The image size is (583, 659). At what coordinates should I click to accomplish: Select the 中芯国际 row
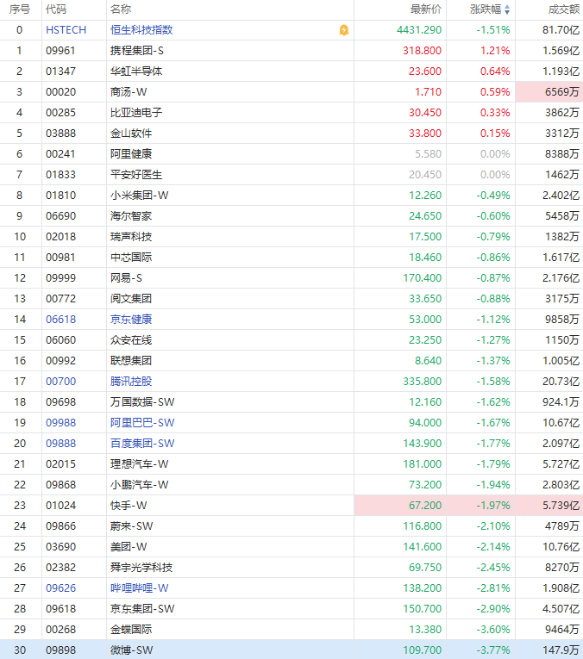291,258
